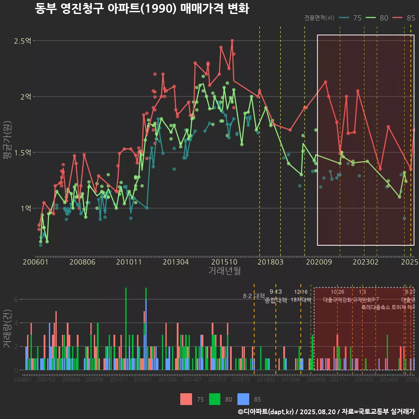Click the 4 tick label on the volume axis
Image resolution: width=419 pixels, height=419 pixels.
coord(16,323)
